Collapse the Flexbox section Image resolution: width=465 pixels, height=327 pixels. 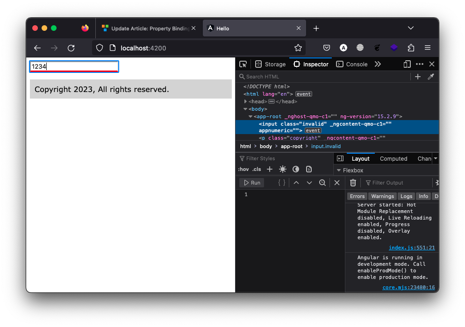coord(339,171)
